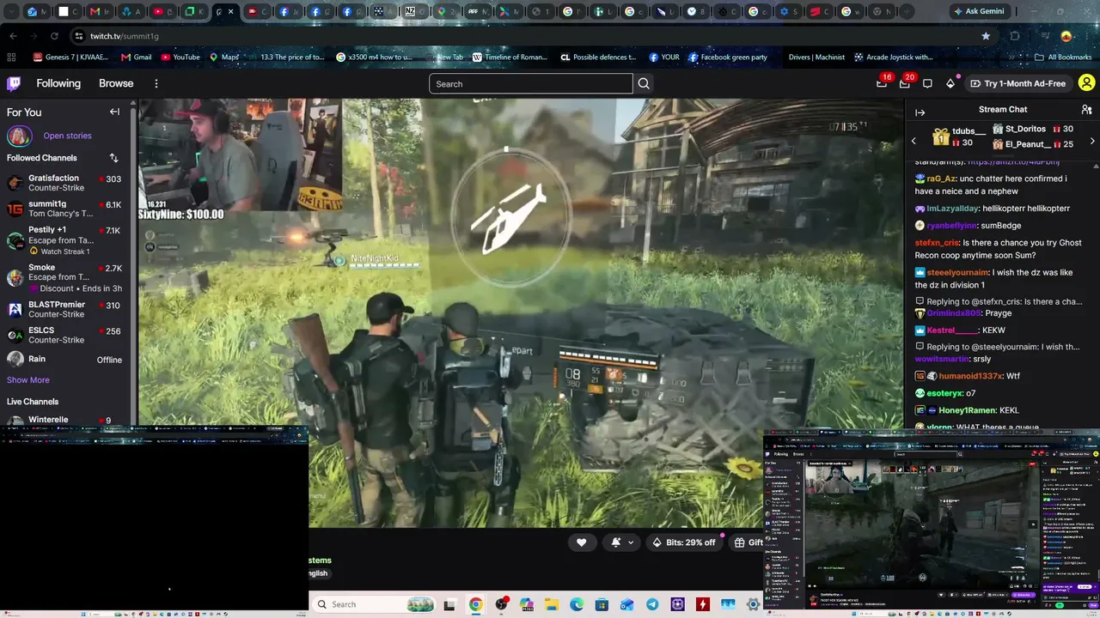Go to the Twitch home logo
This screenshot has height=618, width=1100.
tap(14, 83)
